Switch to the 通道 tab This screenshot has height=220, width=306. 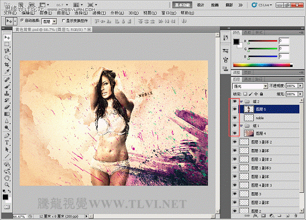pyautogui.click(x=248, y=79)
